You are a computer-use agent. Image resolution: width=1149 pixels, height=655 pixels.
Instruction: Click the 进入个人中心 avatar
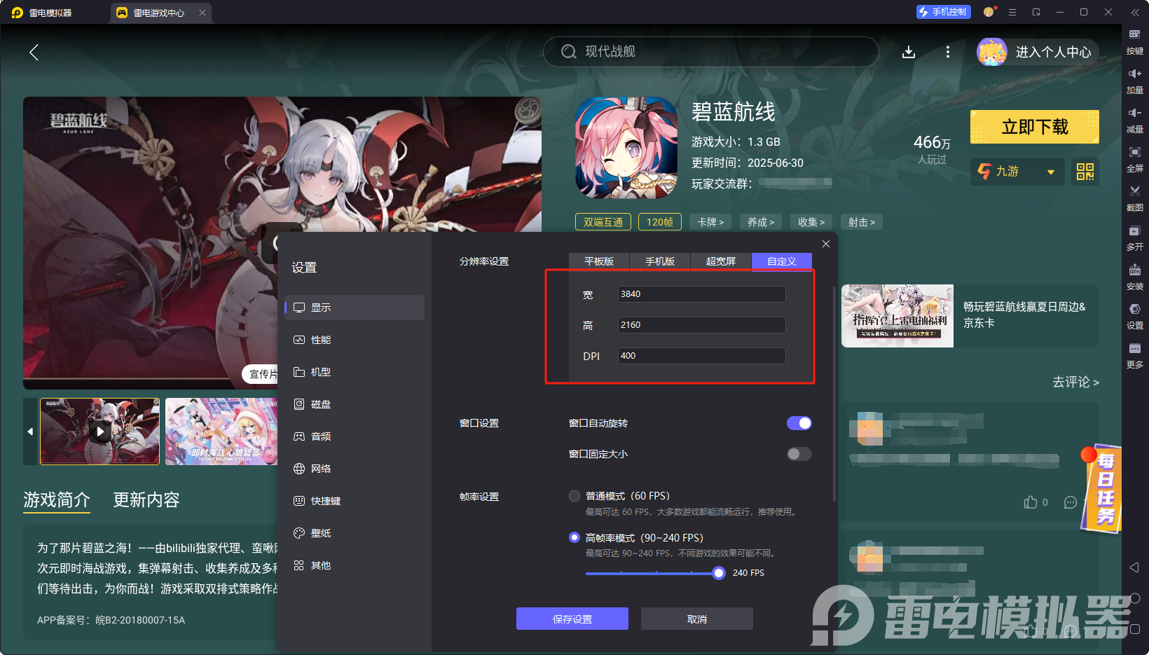tap(992, 52)
